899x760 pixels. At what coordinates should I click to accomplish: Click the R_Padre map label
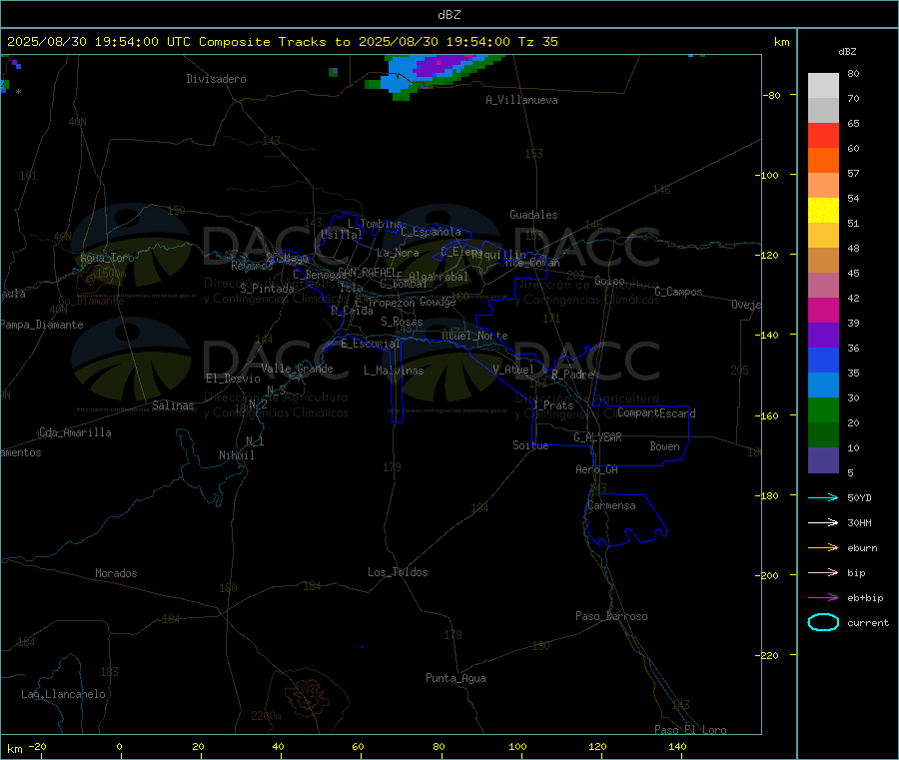572,375
